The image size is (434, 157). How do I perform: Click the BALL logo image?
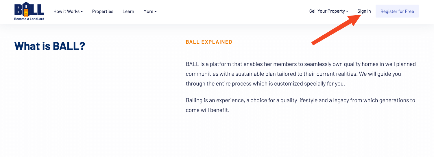29,9
